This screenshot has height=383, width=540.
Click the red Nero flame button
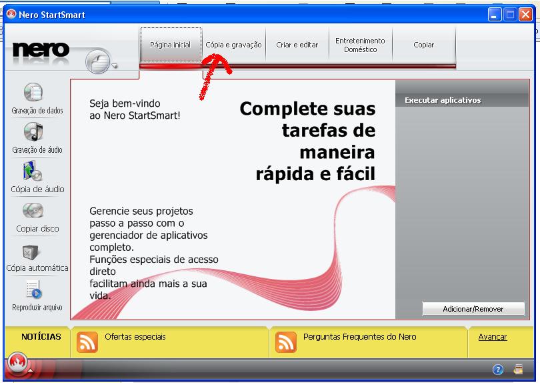tap(17, 363)
